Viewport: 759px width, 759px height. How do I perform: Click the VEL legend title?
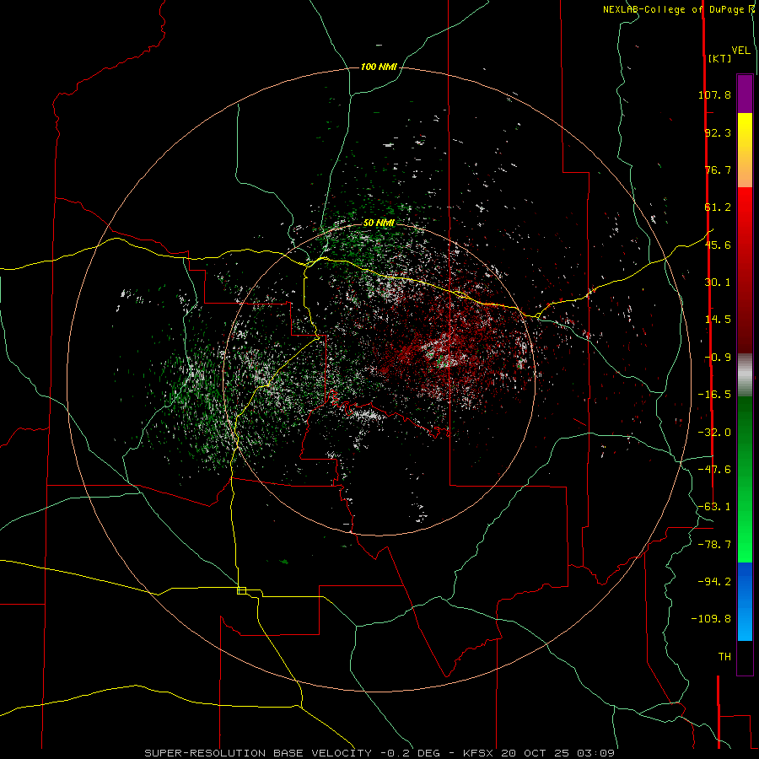click(x=740, y=51)
